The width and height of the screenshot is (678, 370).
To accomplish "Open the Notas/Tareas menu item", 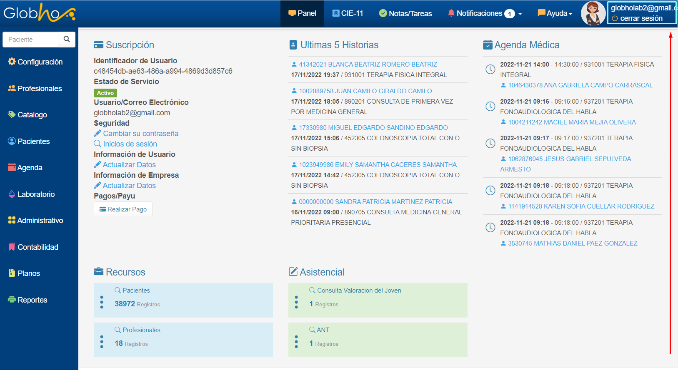I will (x=405, y=13).
